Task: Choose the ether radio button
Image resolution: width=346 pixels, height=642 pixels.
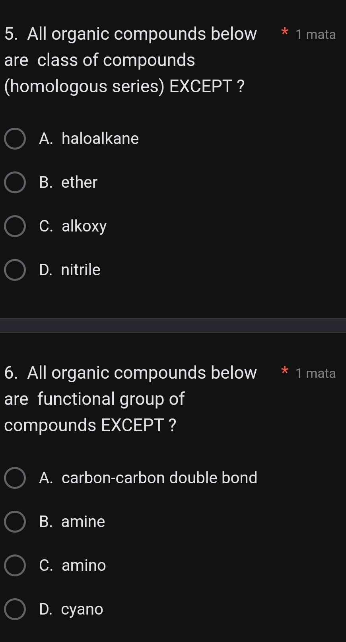Action: click(15, 183)
